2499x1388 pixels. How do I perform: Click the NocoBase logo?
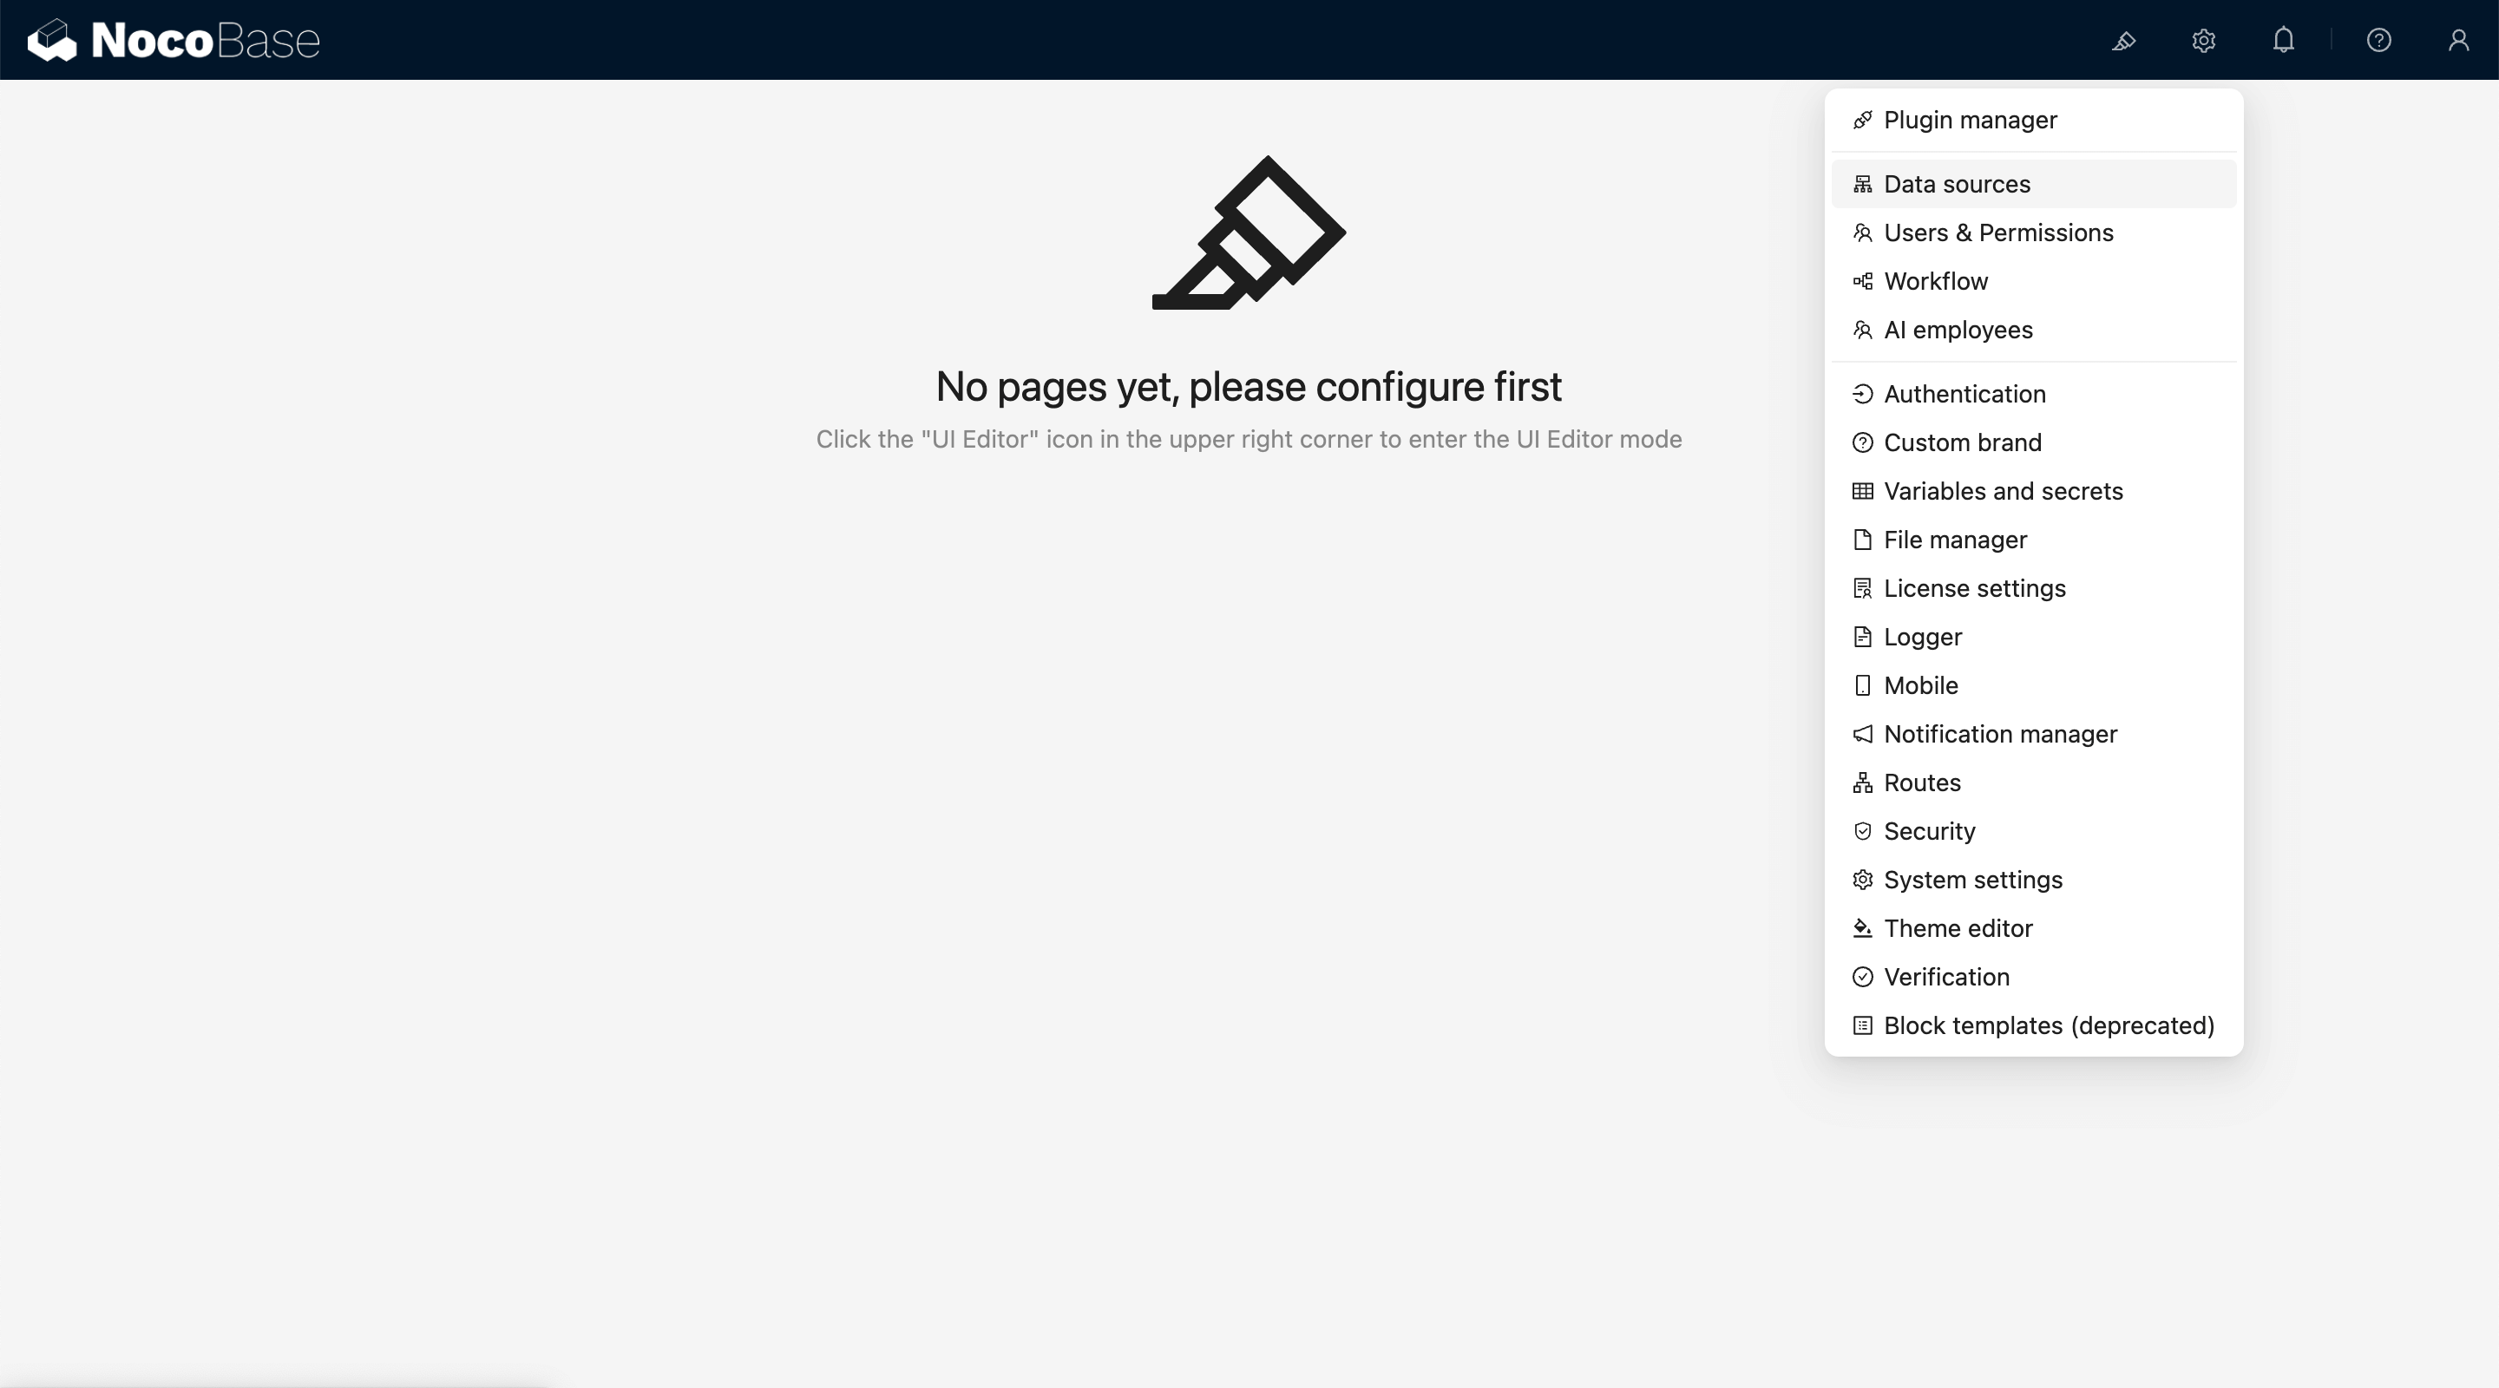tap(174, 41)
